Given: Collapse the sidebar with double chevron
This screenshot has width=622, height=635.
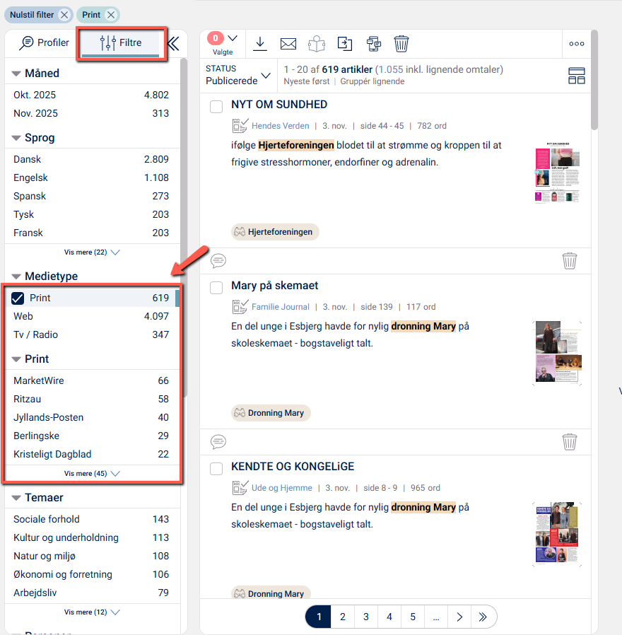Looking at the screenshot, I should [174, 44].
